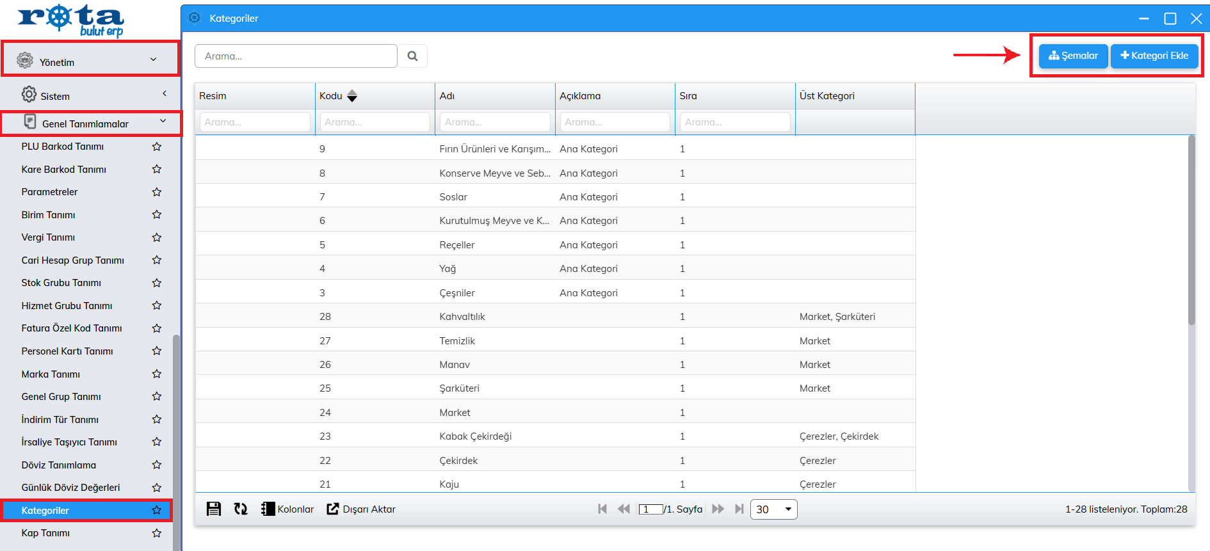
Task: Click Sistem gear icon
Action: click(x=29, y=94)
